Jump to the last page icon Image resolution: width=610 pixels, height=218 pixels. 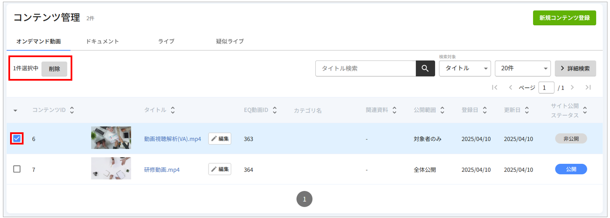(x=588, y=87)
